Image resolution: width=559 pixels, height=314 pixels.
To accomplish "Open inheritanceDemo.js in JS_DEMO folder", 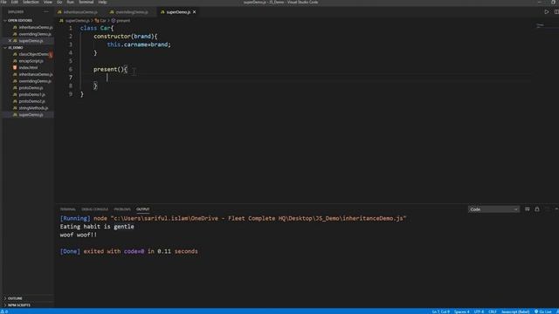I will (x=36, y=74).
